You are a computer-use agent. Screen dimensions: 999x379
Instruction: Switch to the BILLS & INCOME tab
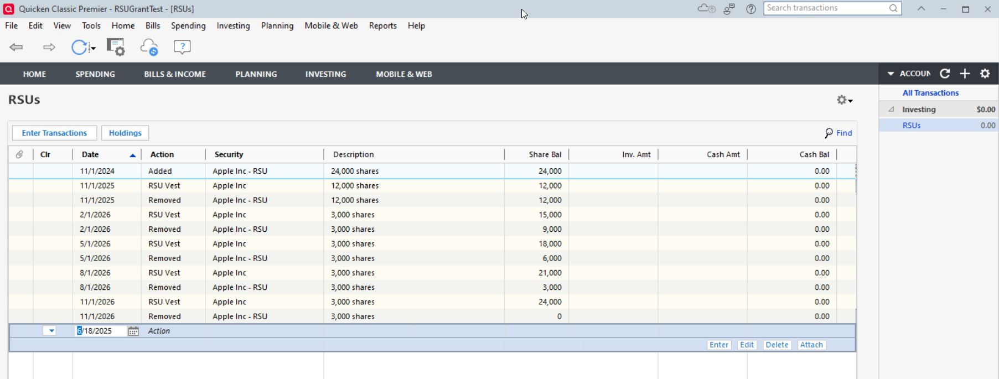tap(175, 74)
